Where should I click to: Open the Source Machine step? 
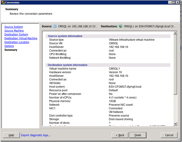(x=14, y=31)
